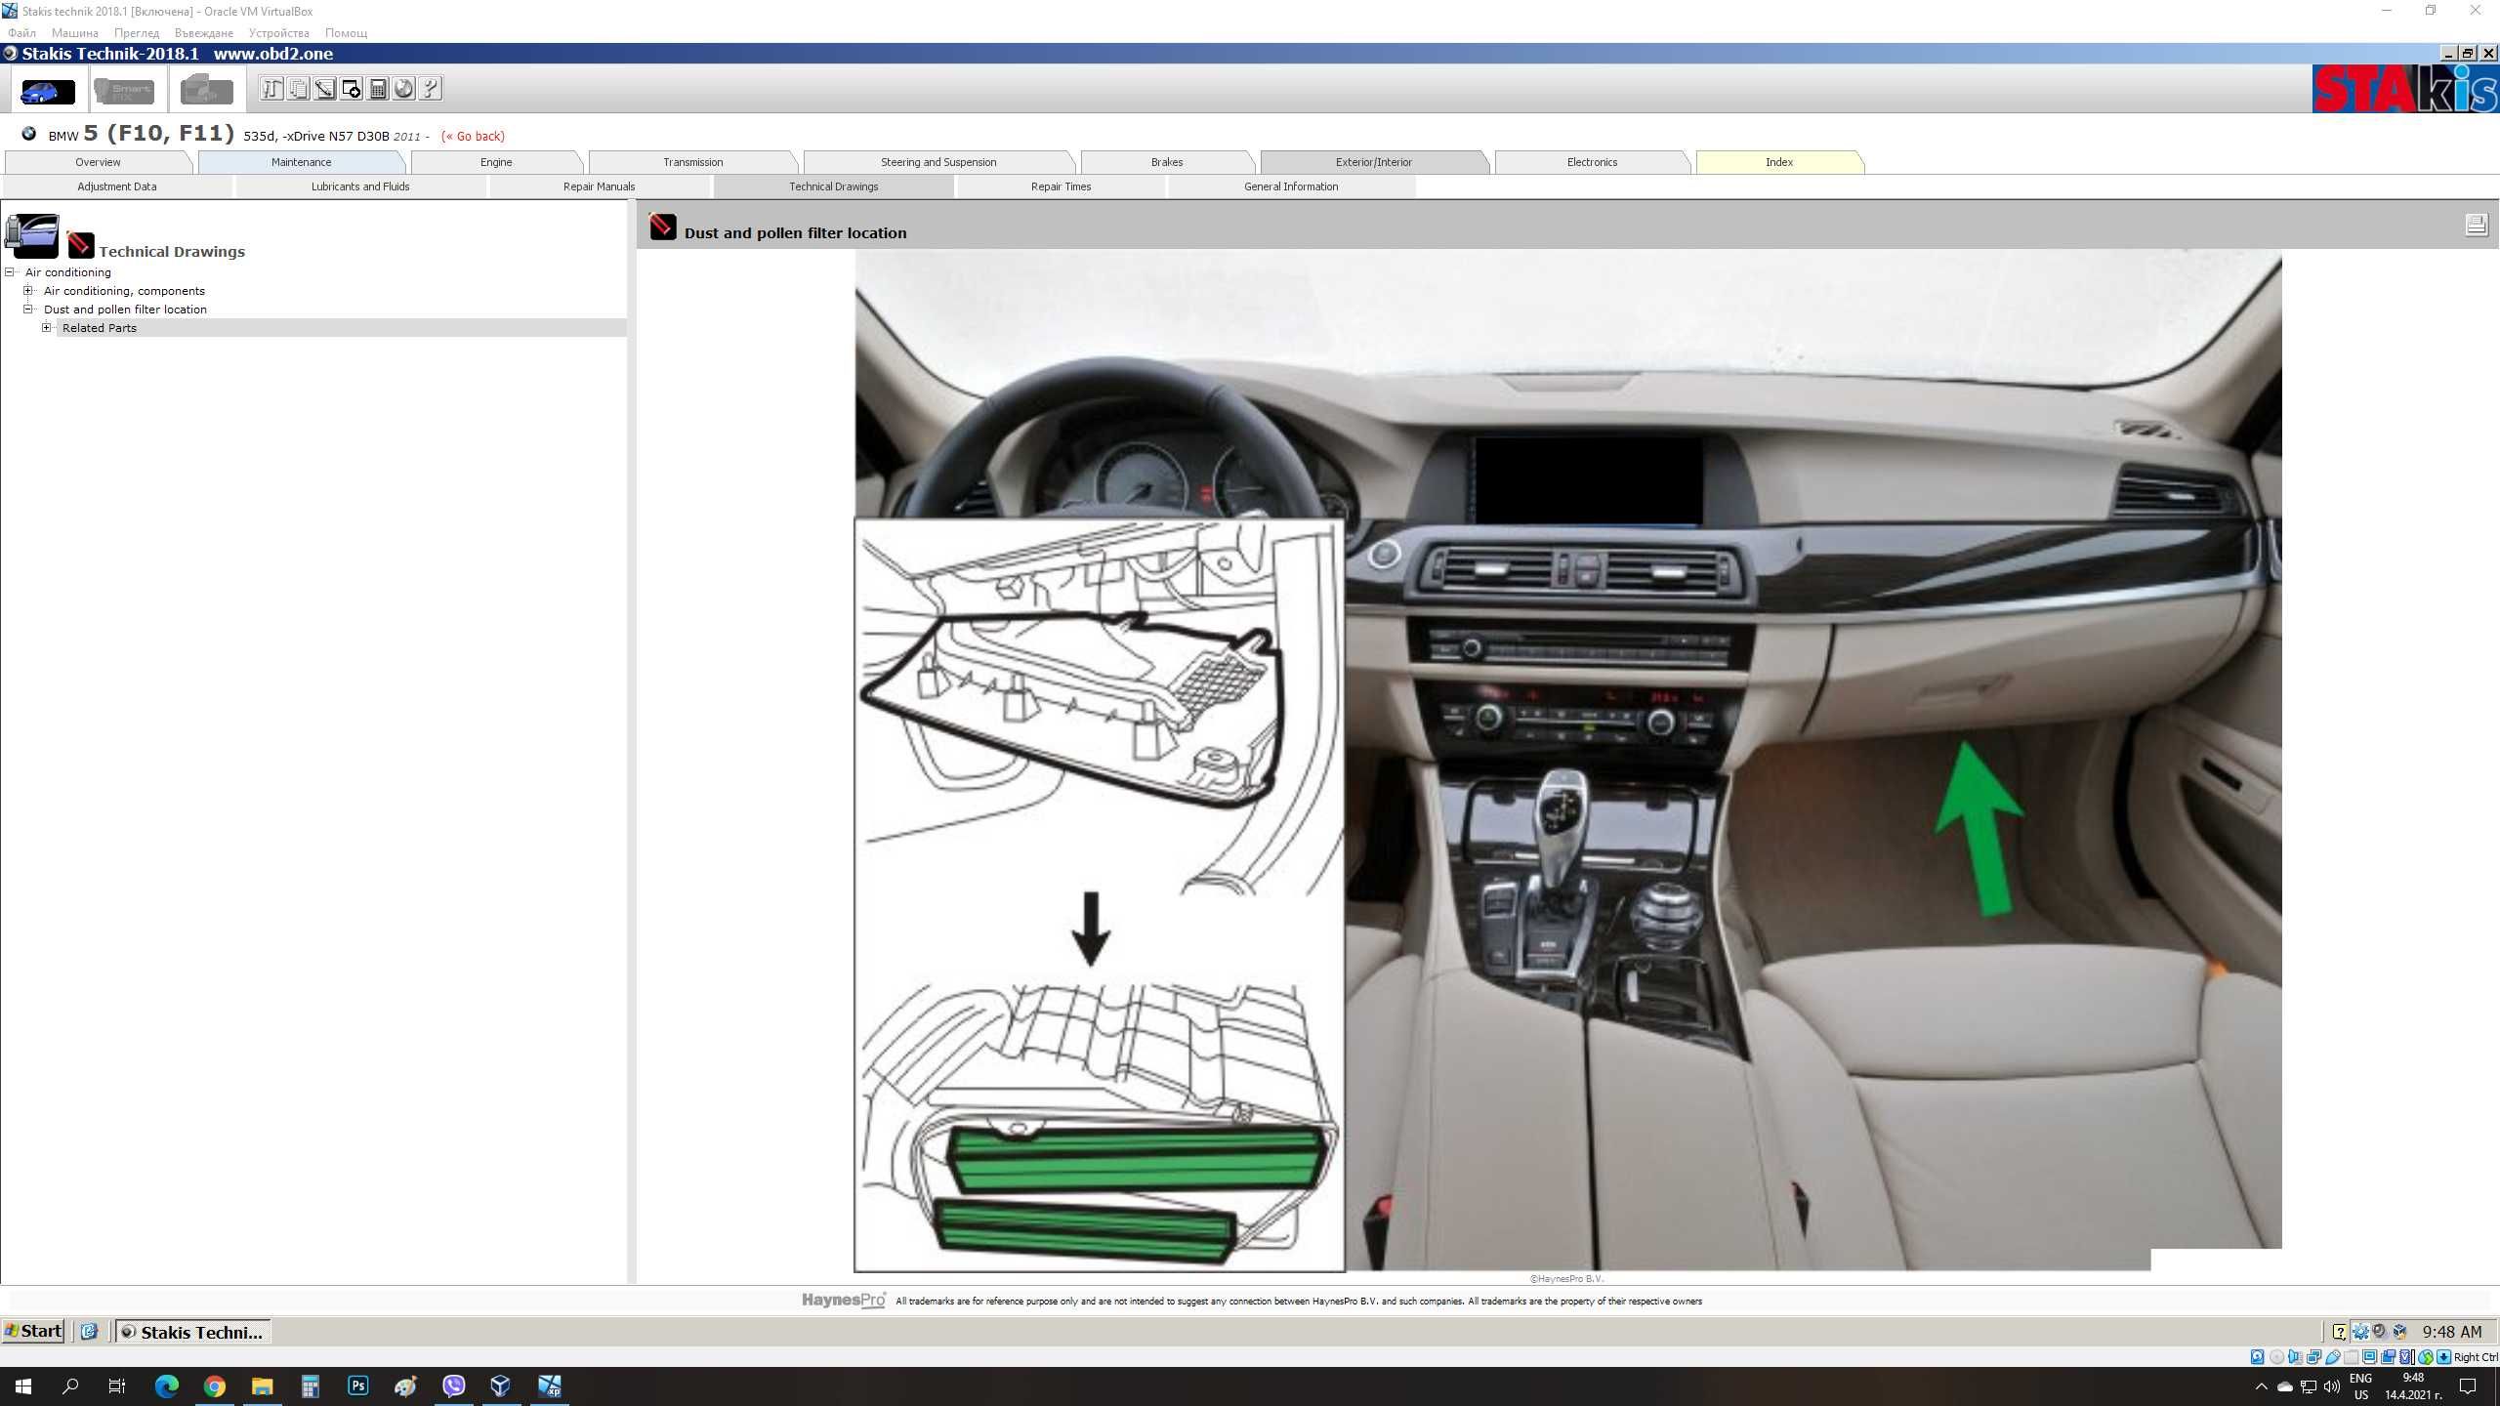Open the pencil notes toolbar icon
The width and height of the screenshot is (2500, 1406).
(325, 90)
